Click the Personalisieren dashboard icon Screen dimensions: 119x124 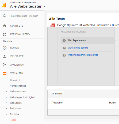(x=5, y=34)
